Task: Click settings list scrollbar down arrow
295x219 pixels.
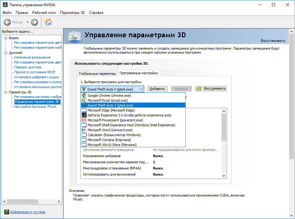Action: click(224, 176)
